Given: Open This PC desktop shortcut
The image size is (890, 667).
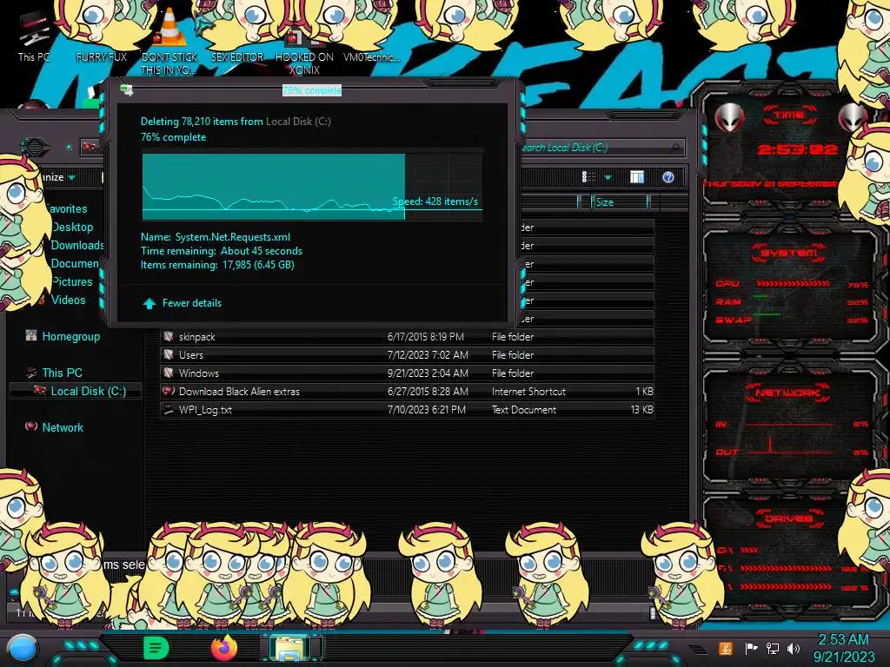Looking at the screenshot, I should click(33, 37).
